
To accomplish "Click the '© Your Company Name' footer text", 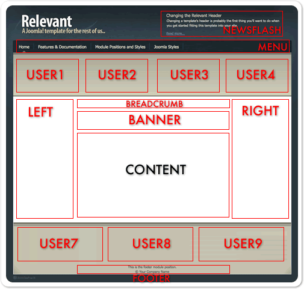I will coord(152,272).
